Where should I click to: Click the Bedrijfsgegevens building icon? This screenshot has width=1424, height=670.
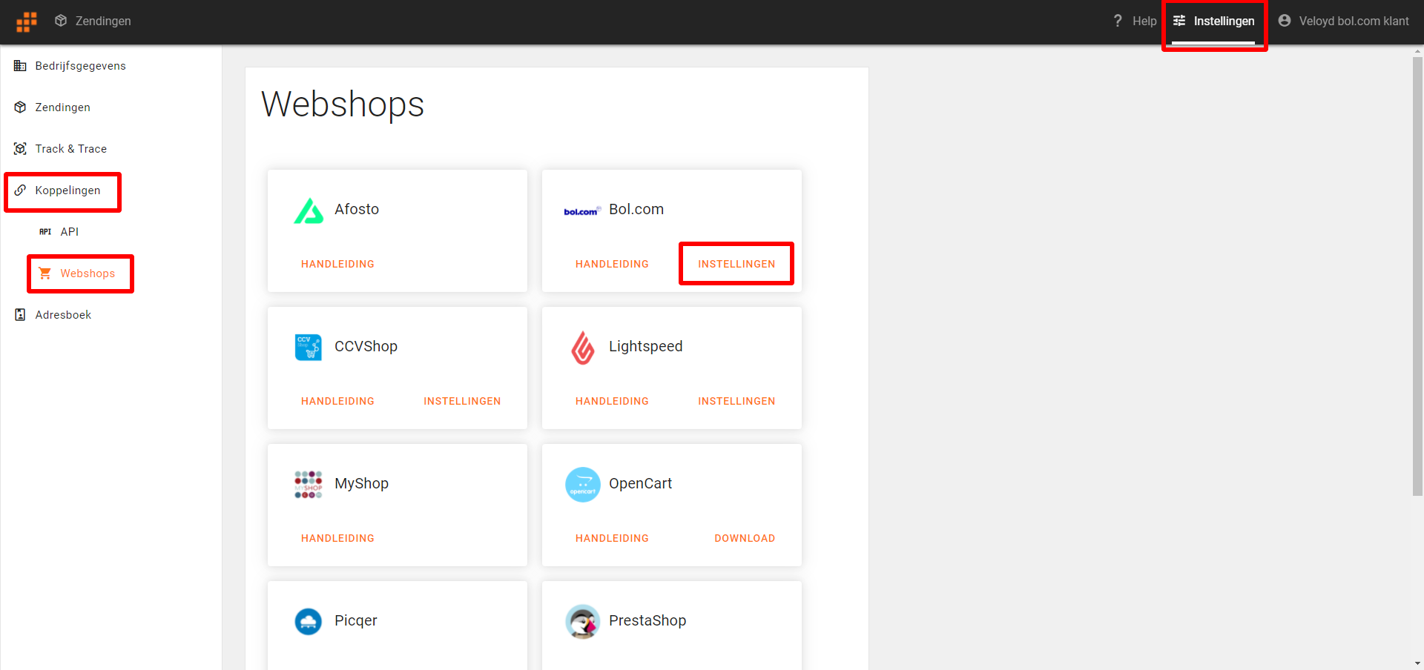[20, 66]
